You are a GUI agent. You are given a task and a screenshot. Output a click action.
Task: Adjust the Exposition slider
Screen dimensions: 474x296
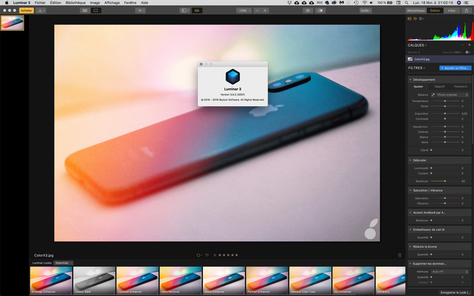pyautogui.click(x=445, y=114)
